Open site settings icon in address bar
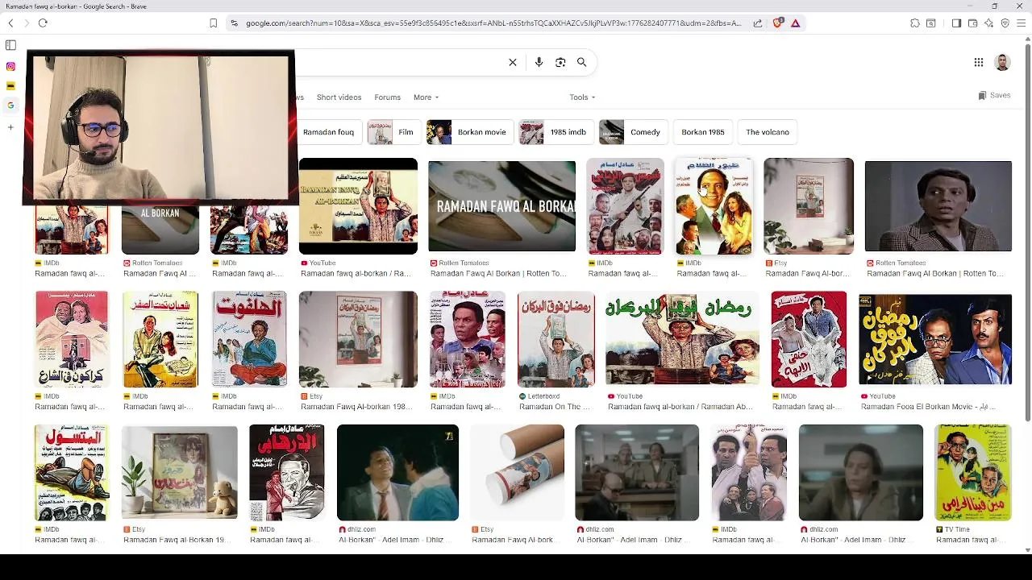This screenshot has width=1032, height=580. click(234, 23)
